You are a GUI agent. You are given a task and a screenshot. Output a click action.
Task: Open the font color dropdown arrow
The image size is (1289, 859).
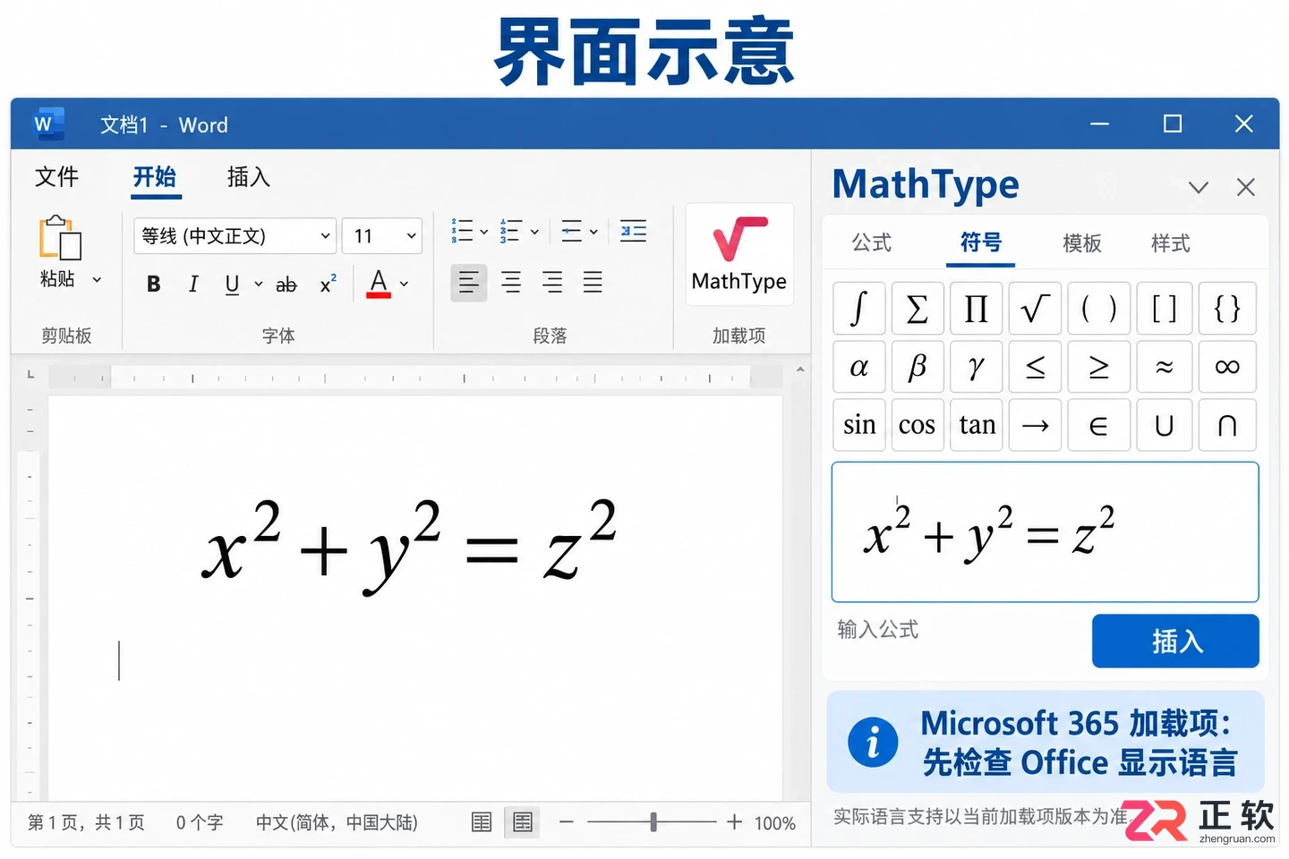(x=405, y=285)
